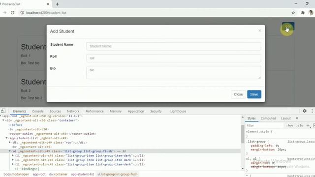Open DevTools more options menu
Screen dimensions: 315x177
[x=312, y=111]
